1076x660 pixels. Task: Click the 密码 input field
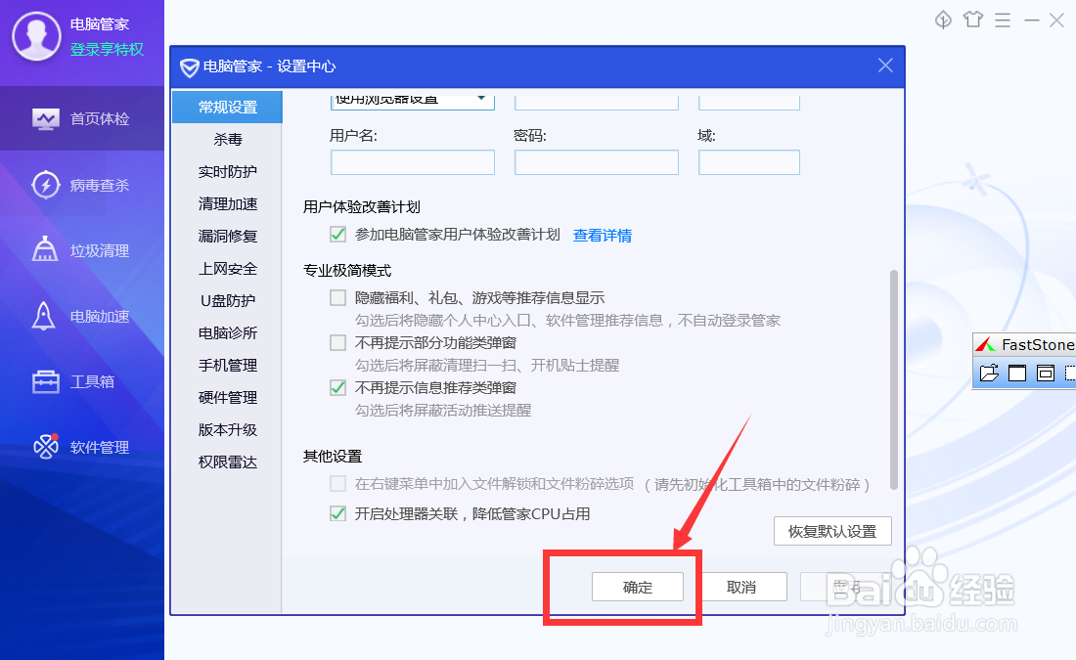click(x=597, y=162)
